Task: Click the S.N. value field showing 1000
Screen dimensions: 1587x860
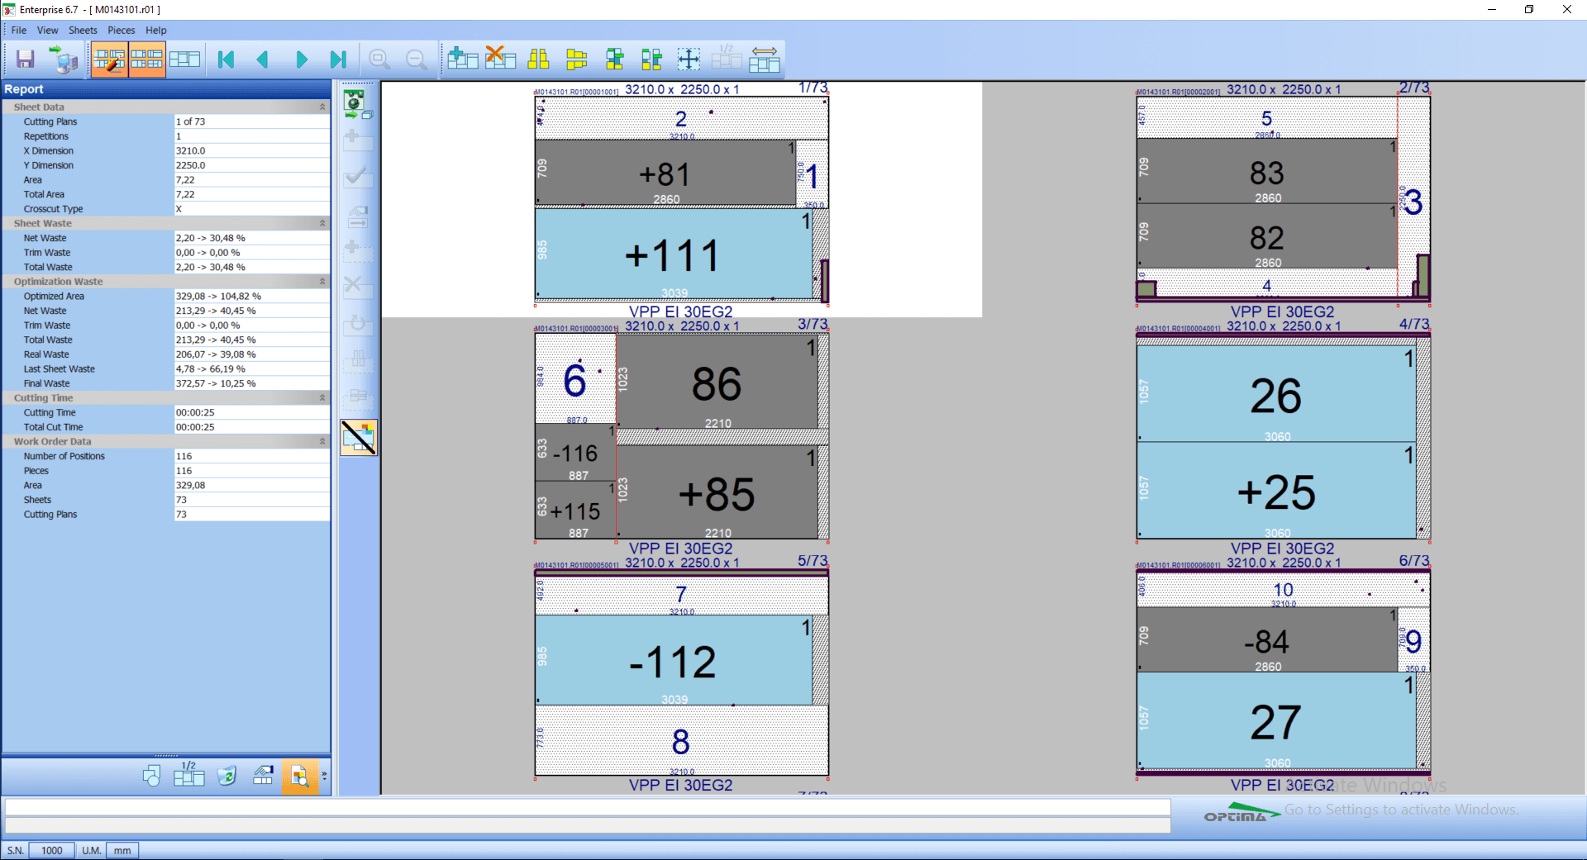Action: click(x=51, y=850)
